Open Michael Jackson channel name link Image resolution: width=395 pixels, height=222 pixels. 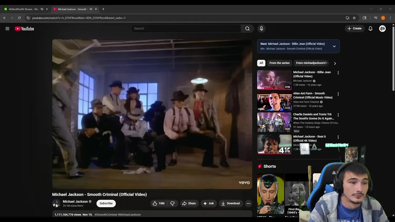coord(75,201)
